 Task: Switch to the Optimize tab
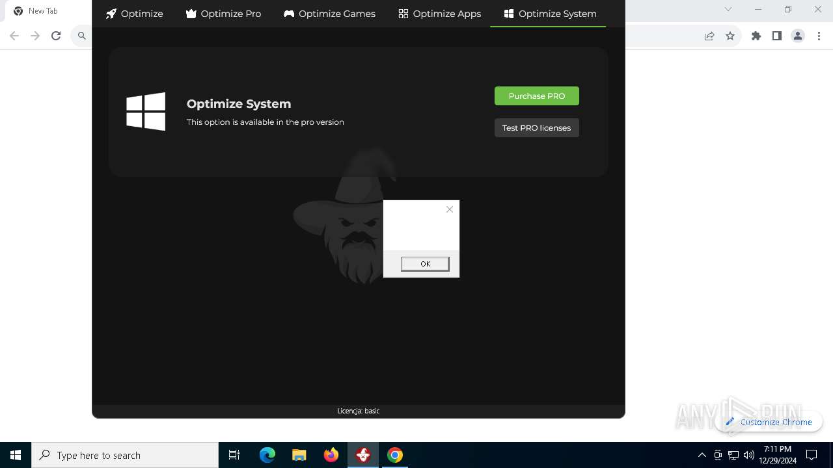click(x=135, y=14)
